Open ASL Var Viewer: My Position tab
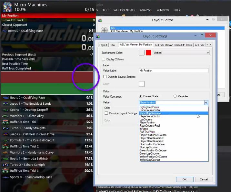 click(x=136, y=44)
